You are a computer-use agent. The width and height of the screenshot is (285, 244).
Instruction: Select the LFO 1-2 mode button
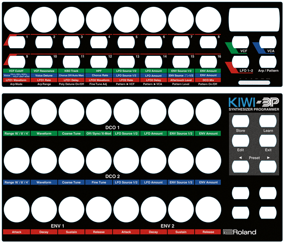pyautogui.click(x=241, y=62)
